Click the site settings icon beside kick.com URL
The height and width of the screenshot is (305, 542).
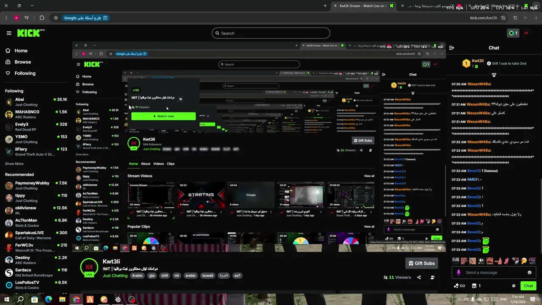click(503, 18)
